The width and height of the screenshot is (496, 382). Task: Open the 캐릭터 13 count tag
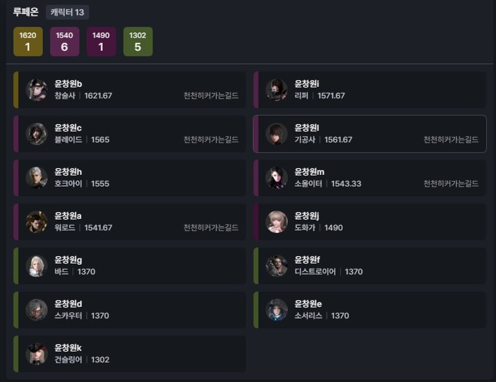68,12
